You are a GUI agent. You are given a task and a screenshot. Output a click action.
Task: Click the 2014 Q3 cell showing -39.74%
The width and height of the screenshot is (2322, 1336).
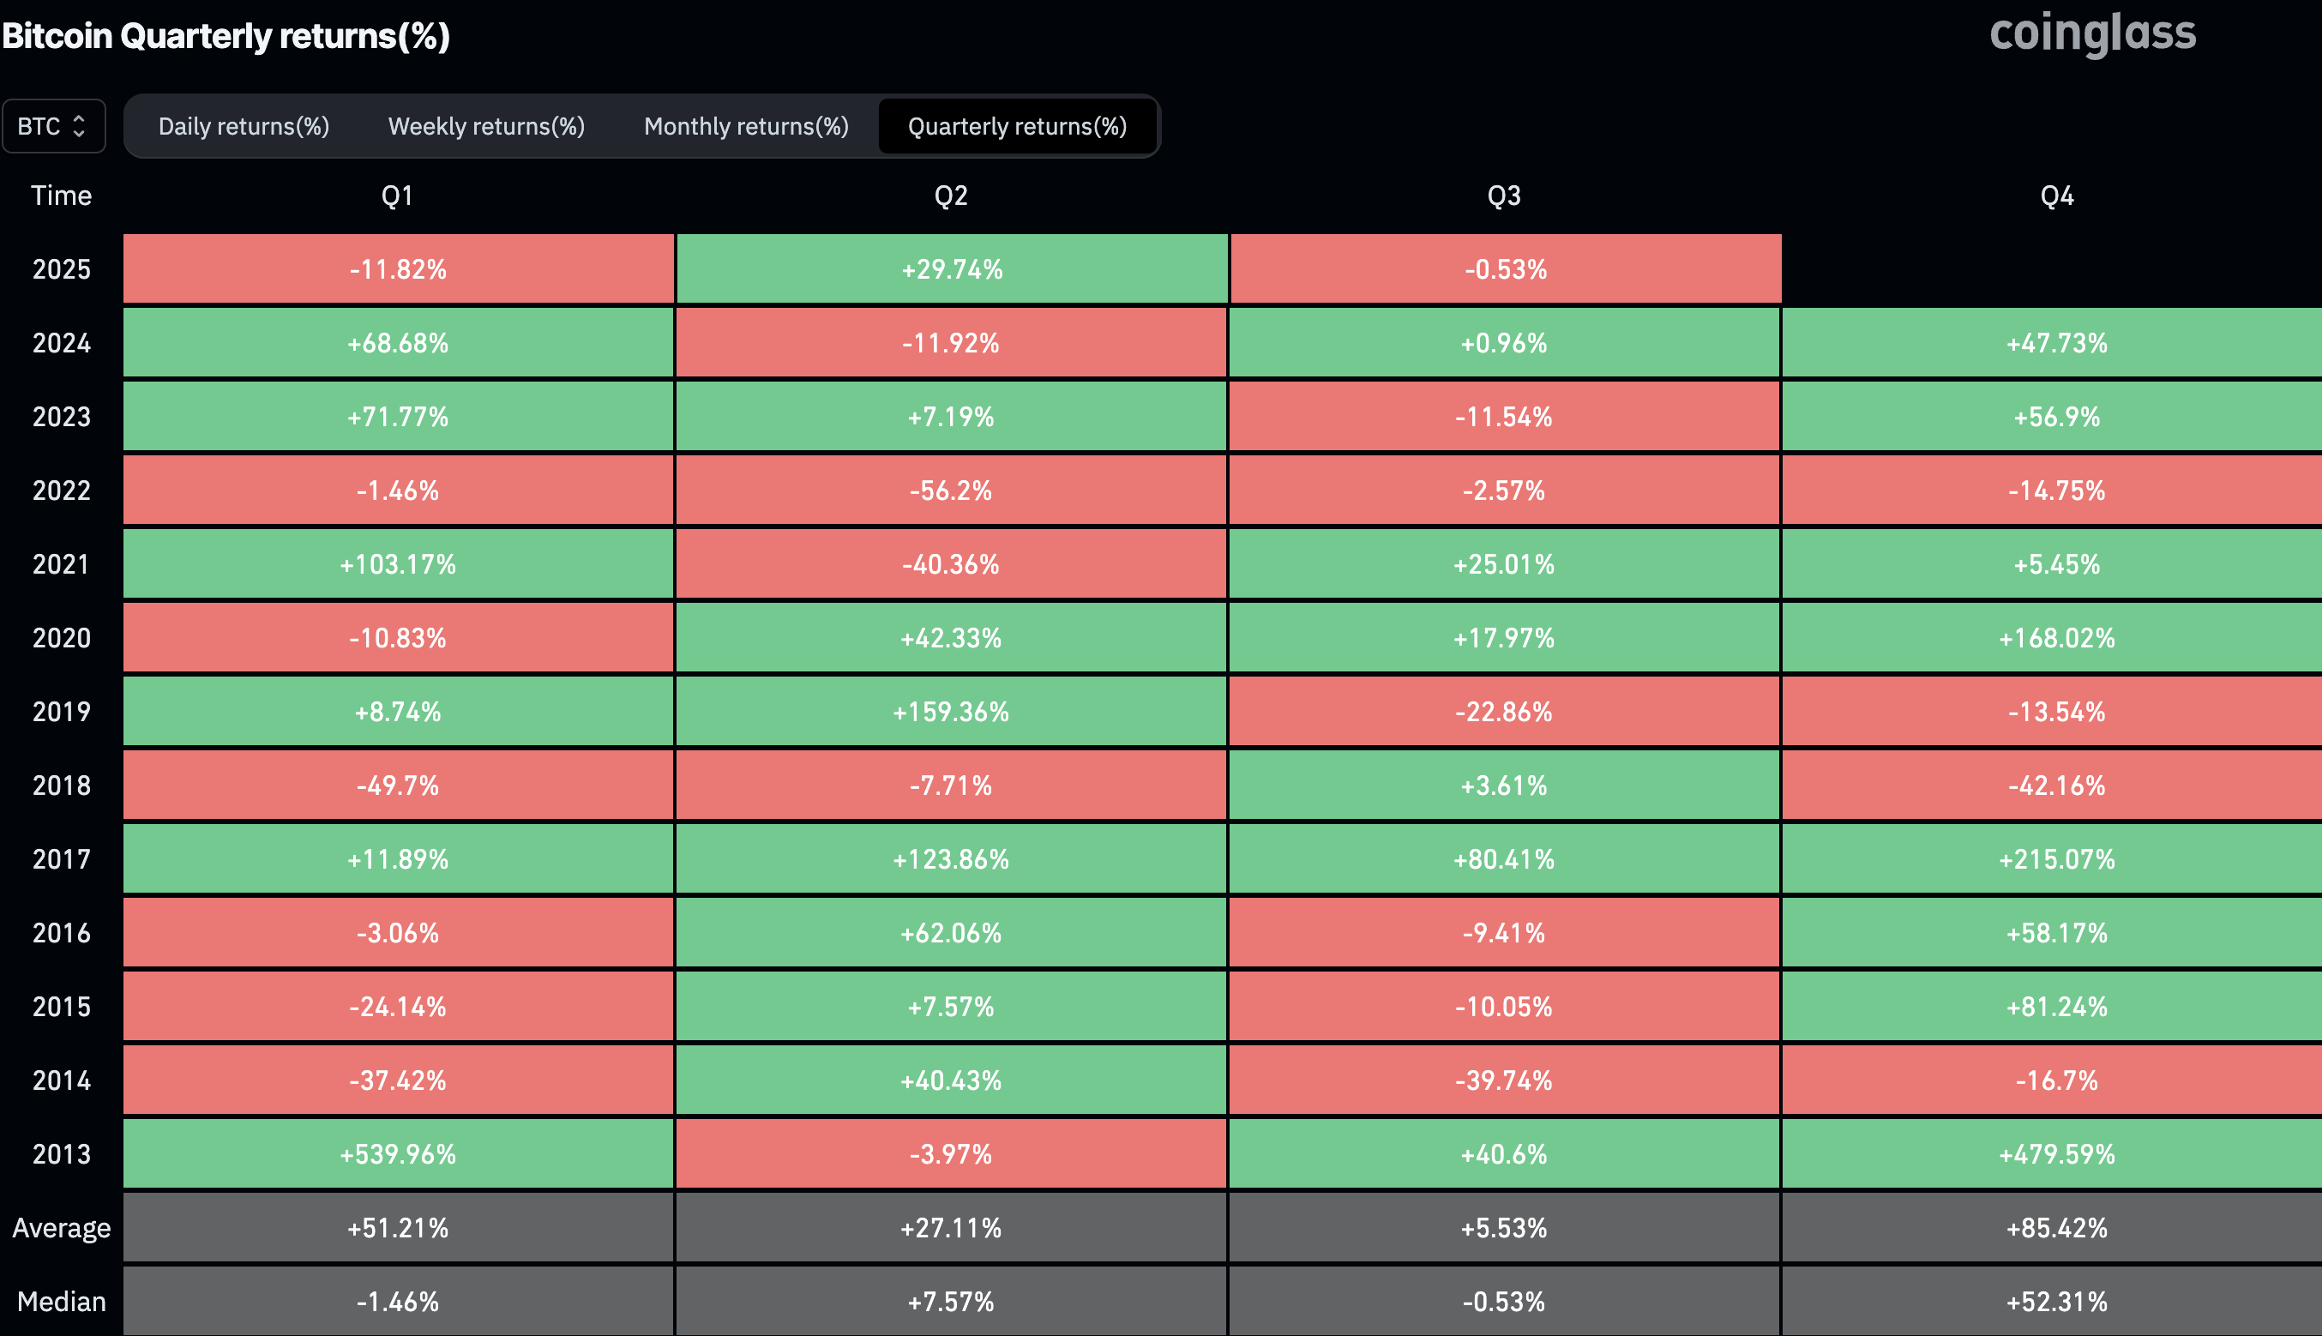pos(1503,1081)
